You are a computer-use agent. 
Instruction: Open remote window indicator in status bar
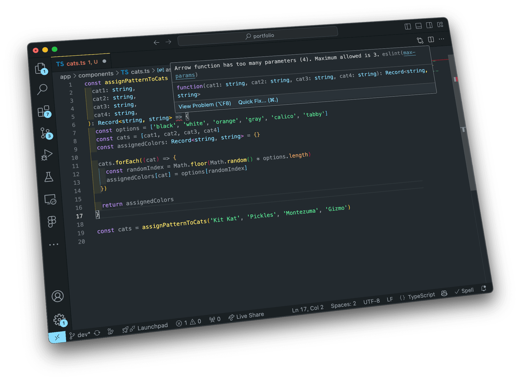[57, 337]
